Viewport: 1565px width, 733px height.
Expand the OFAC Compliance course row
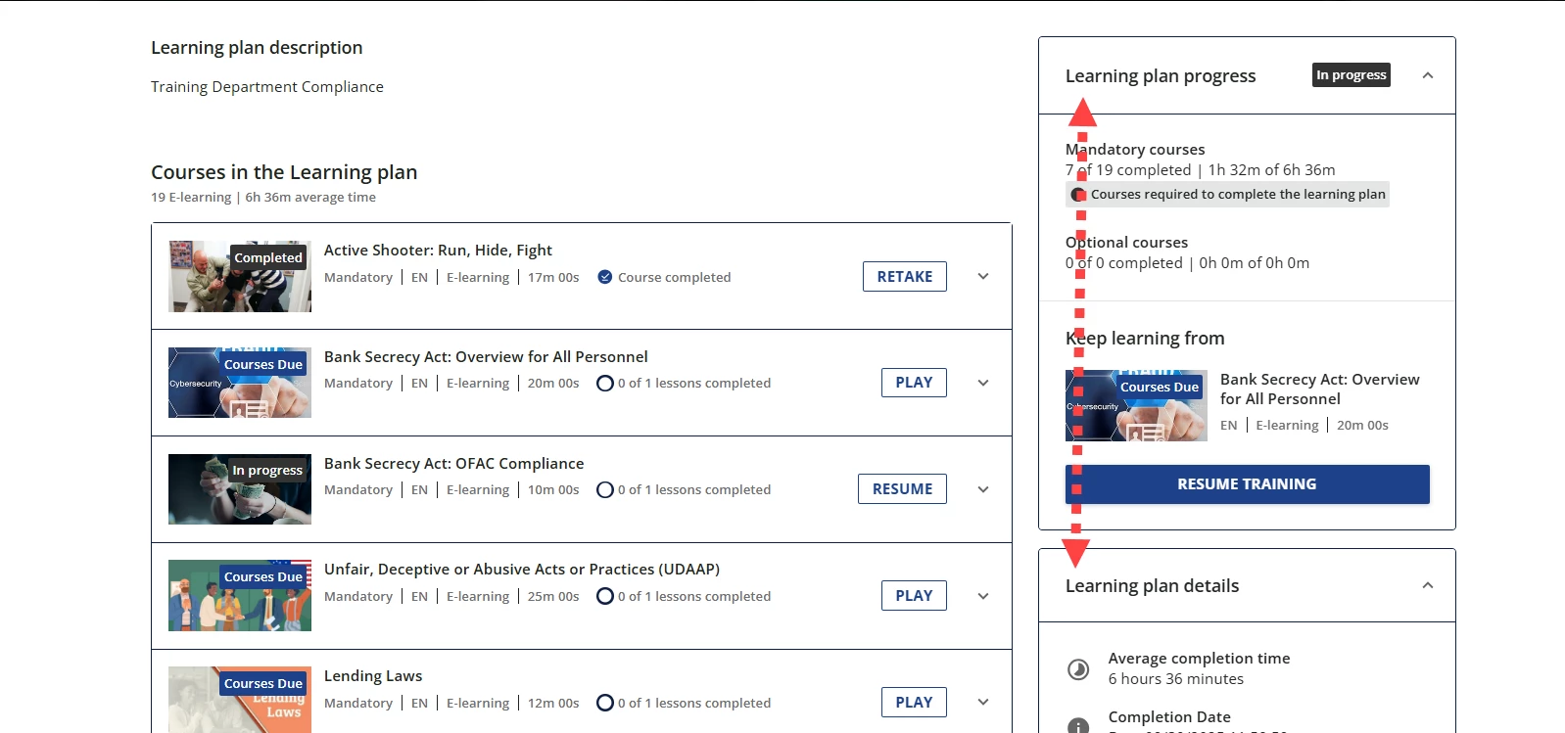tap(983, 489)
